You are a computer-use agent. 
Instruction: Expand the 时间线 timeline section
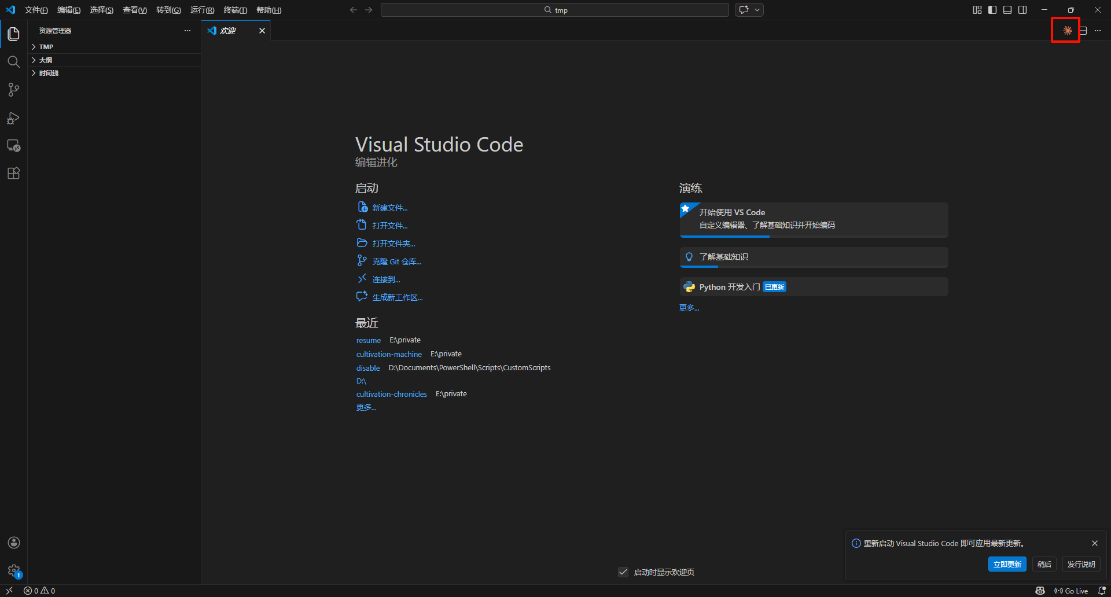(x=115, y=73)
